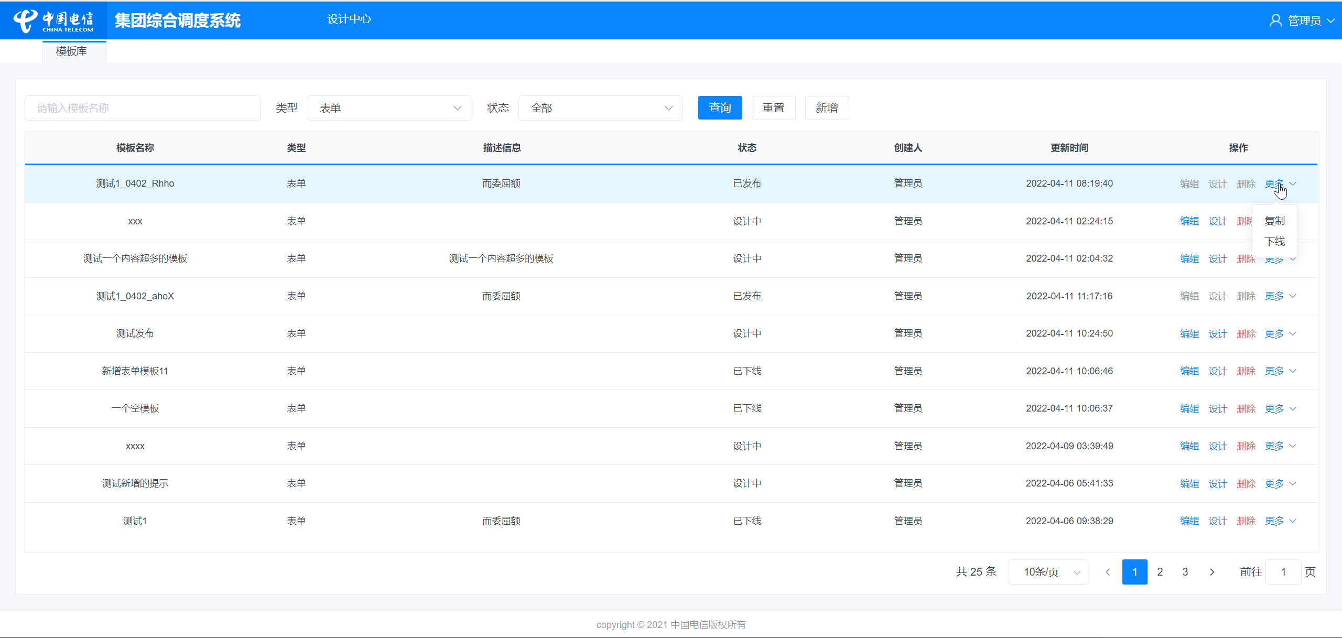Switch to the 模板库 tab
1342x638 pixels.
(72, 51)
